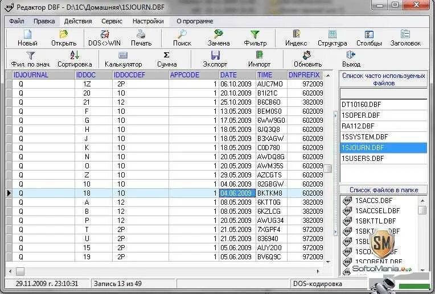Image resolution: width=435 pixels, height=294 pixels.
Task: Click the TIME cell 836940
Action: [272, 239]
